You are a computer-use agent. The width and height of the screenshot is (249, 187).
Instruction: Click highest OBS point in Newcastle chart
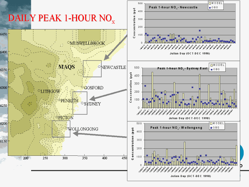(x=200, y=30)
